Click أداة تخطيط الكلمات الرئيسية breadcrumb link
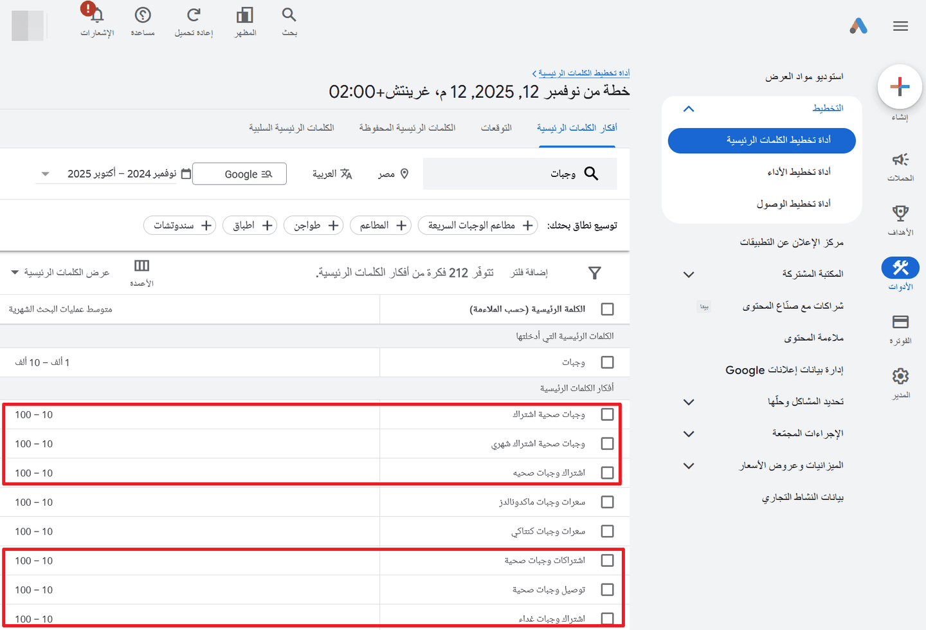 point(583,73)
